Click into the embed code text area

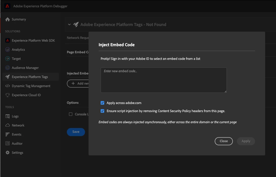pyautogui.click(x=164, y=80)
